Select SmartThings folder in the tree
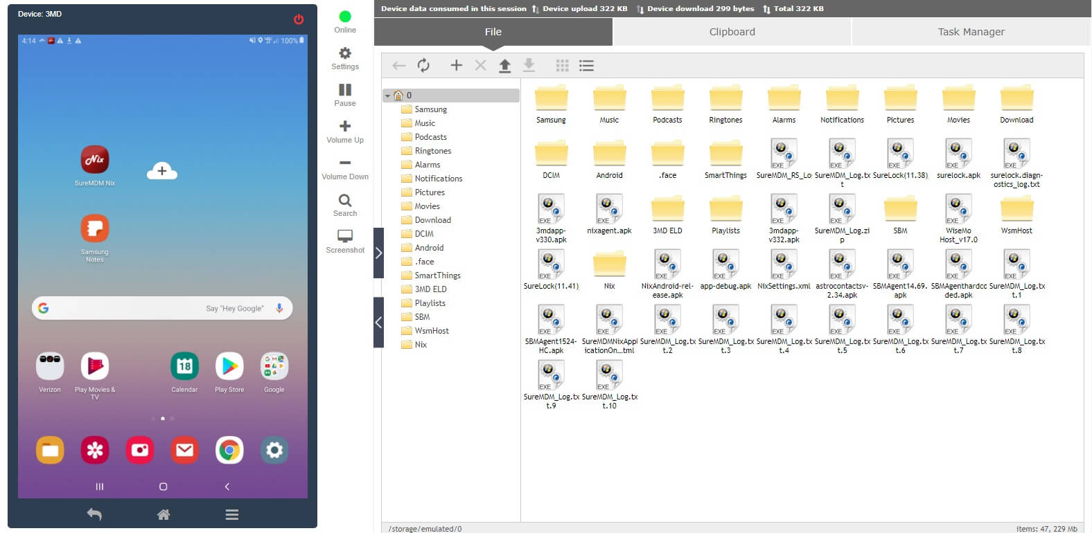 pos(431,275)
